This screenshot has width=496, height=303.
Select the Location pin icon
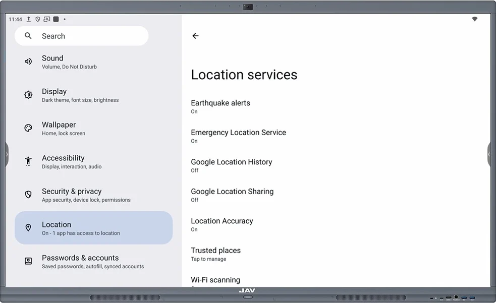click(x=28, y=227)
